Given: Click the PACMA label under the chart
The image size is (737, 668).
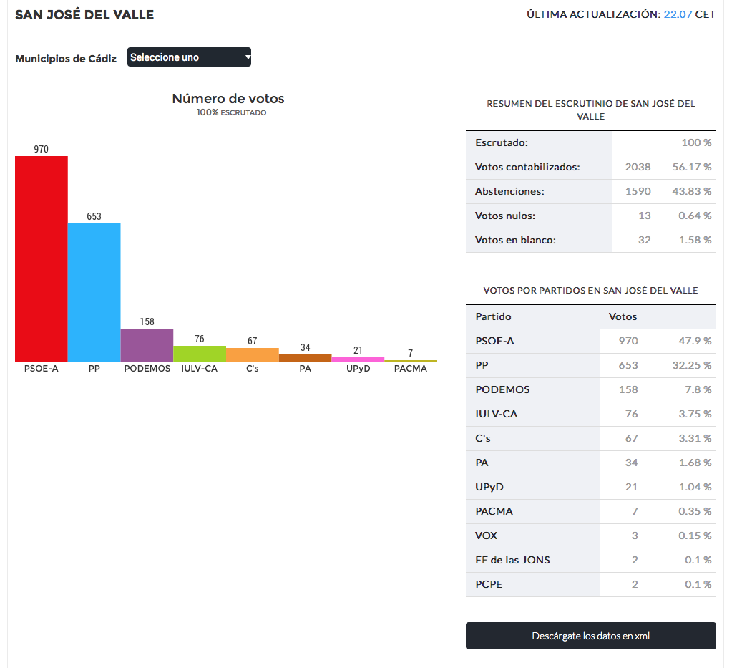Looking at the screenshot, I should 410,368.
